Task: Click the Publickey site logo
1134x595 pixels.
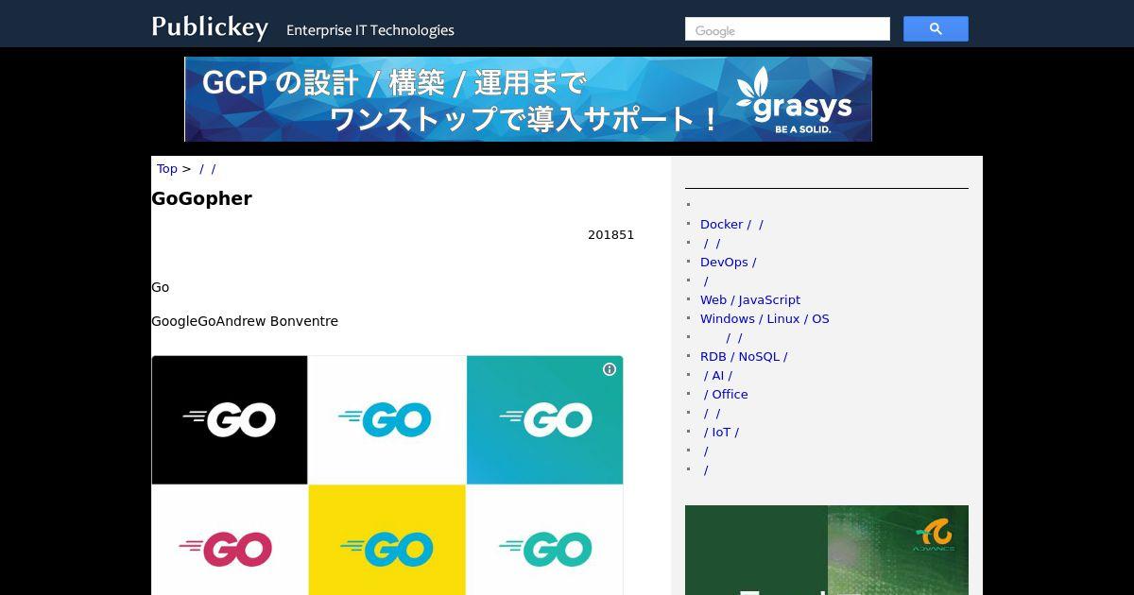Action: [x=210, y=27]
